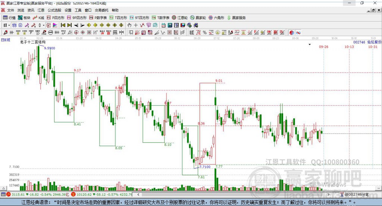Select the crosshair cursor tool
382x206 pixels.
point(136,25)
